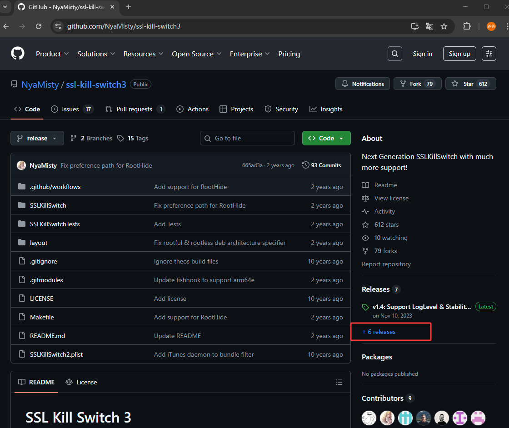Image resolution: width=509 pixels, height=428 pixels.
Task: View the 2 Branches link
Action: (x=91, y=138)
